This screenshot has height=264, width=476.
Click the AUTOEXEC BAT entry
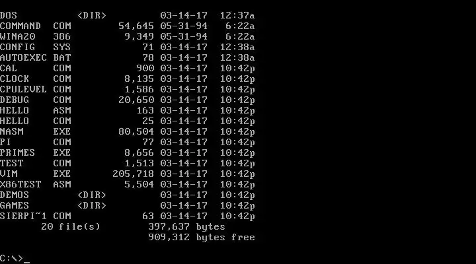tap(127, 58)
